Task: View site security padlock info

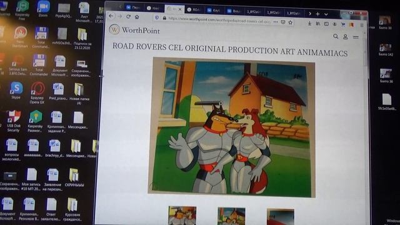Action: click(164, 18)
